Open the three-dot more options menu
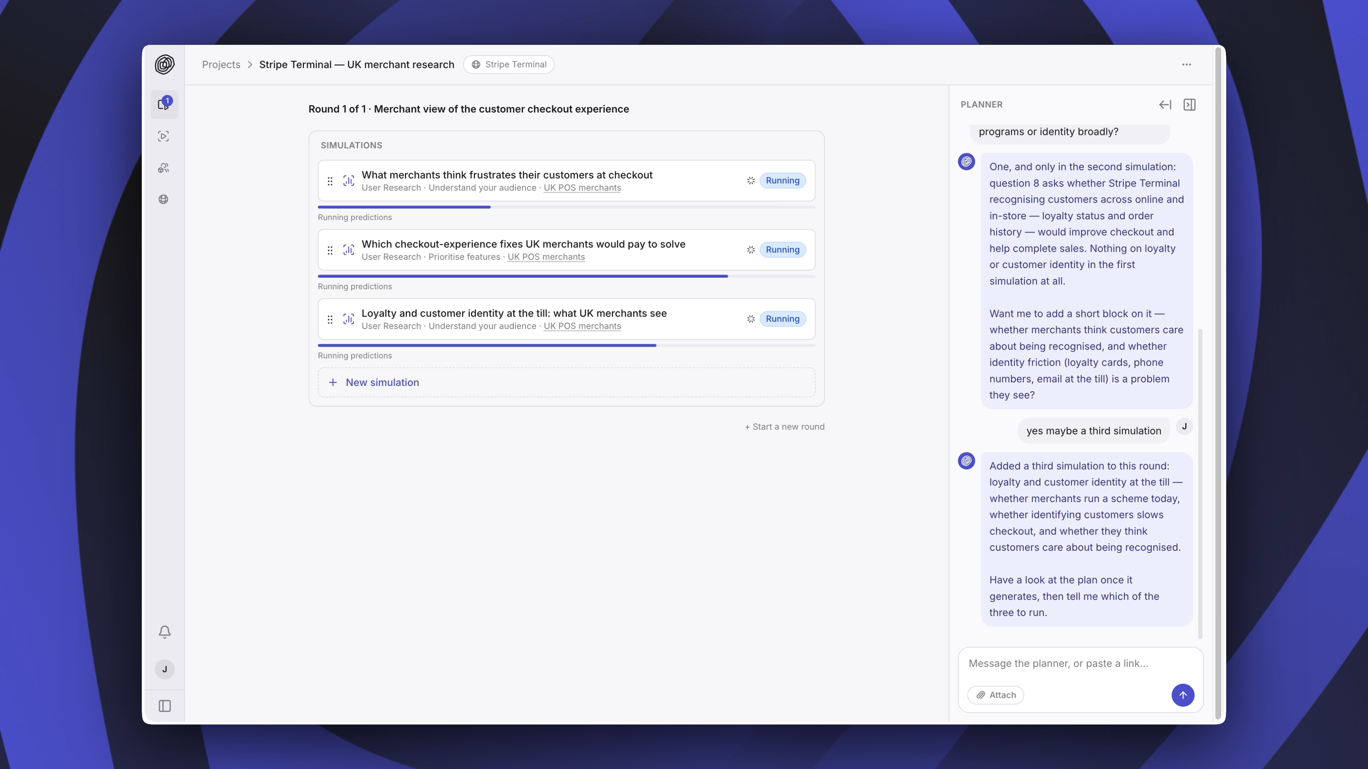 click(x=1186, y=65)
